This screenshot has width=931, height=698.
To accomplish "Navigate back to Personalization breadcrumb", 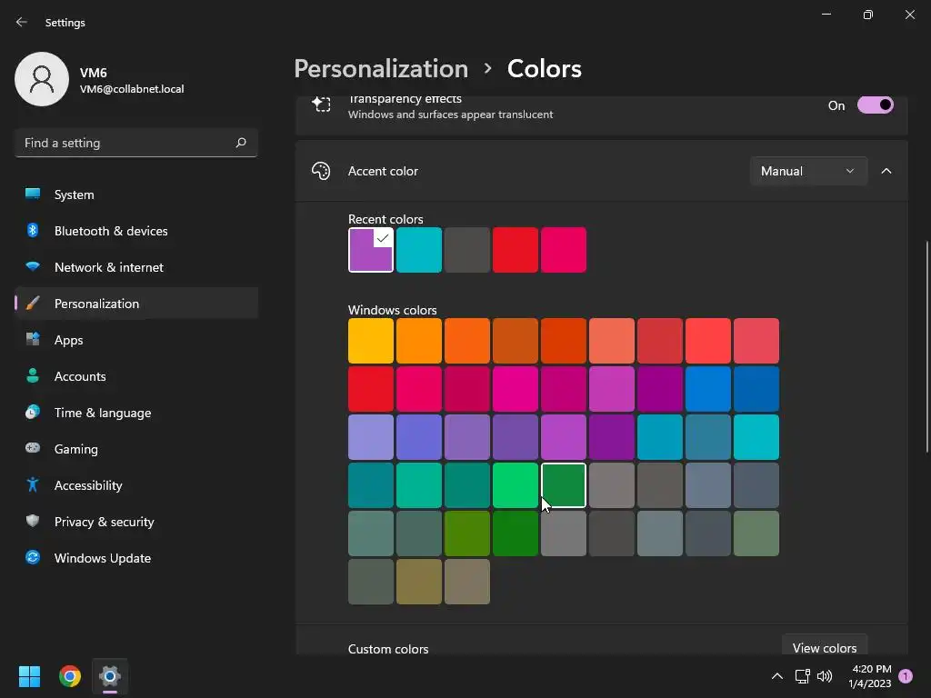I will (381, 69).
